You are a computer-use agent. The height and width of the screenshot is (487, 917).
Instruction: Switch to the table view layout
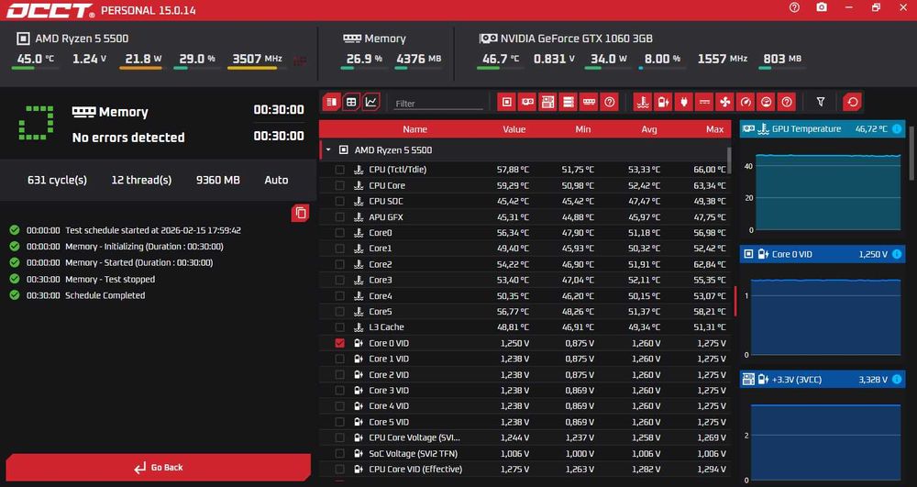point(351,102)
